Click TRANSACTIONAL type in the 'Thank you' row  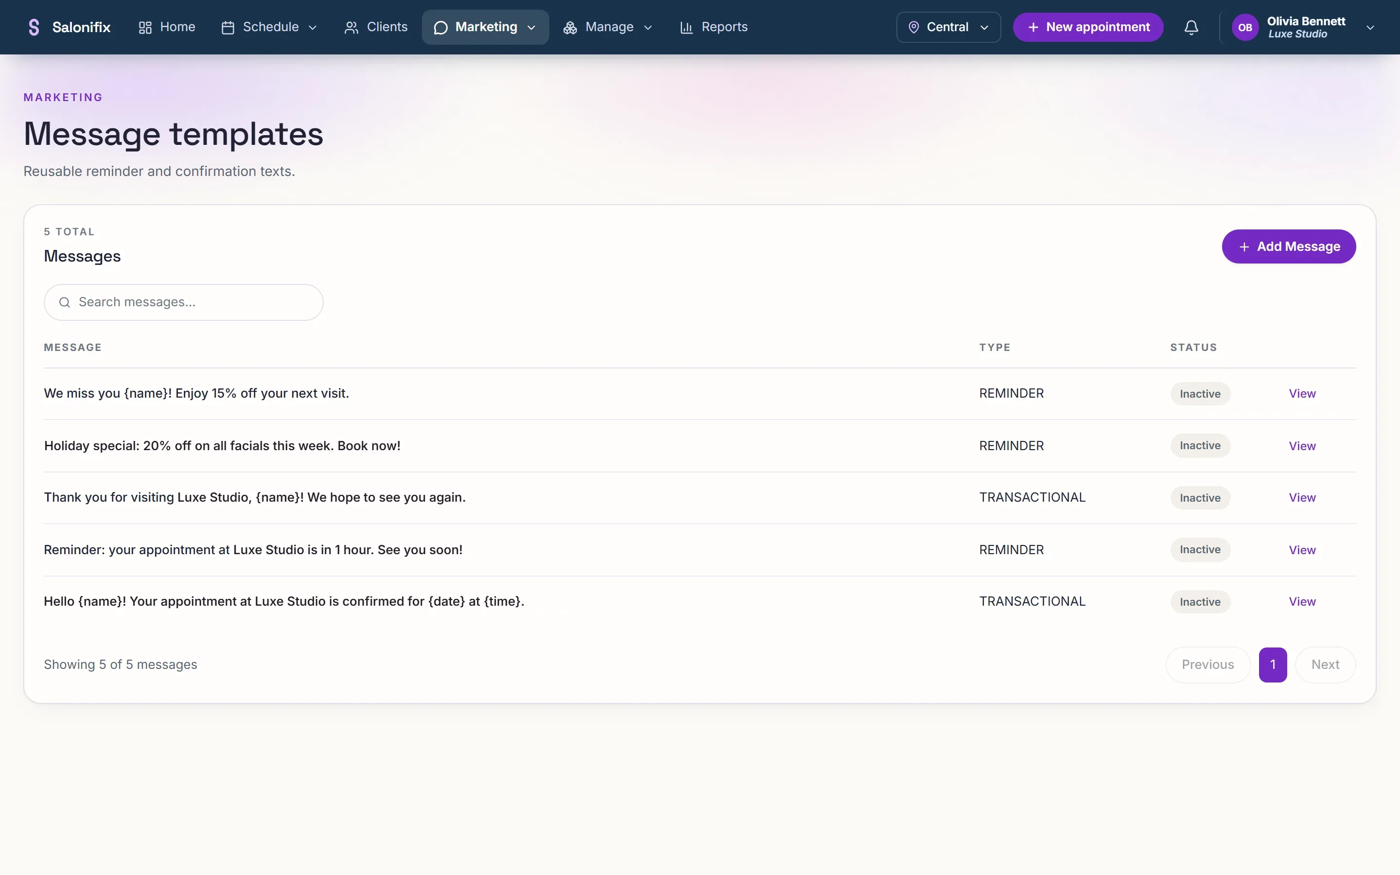1032,498
